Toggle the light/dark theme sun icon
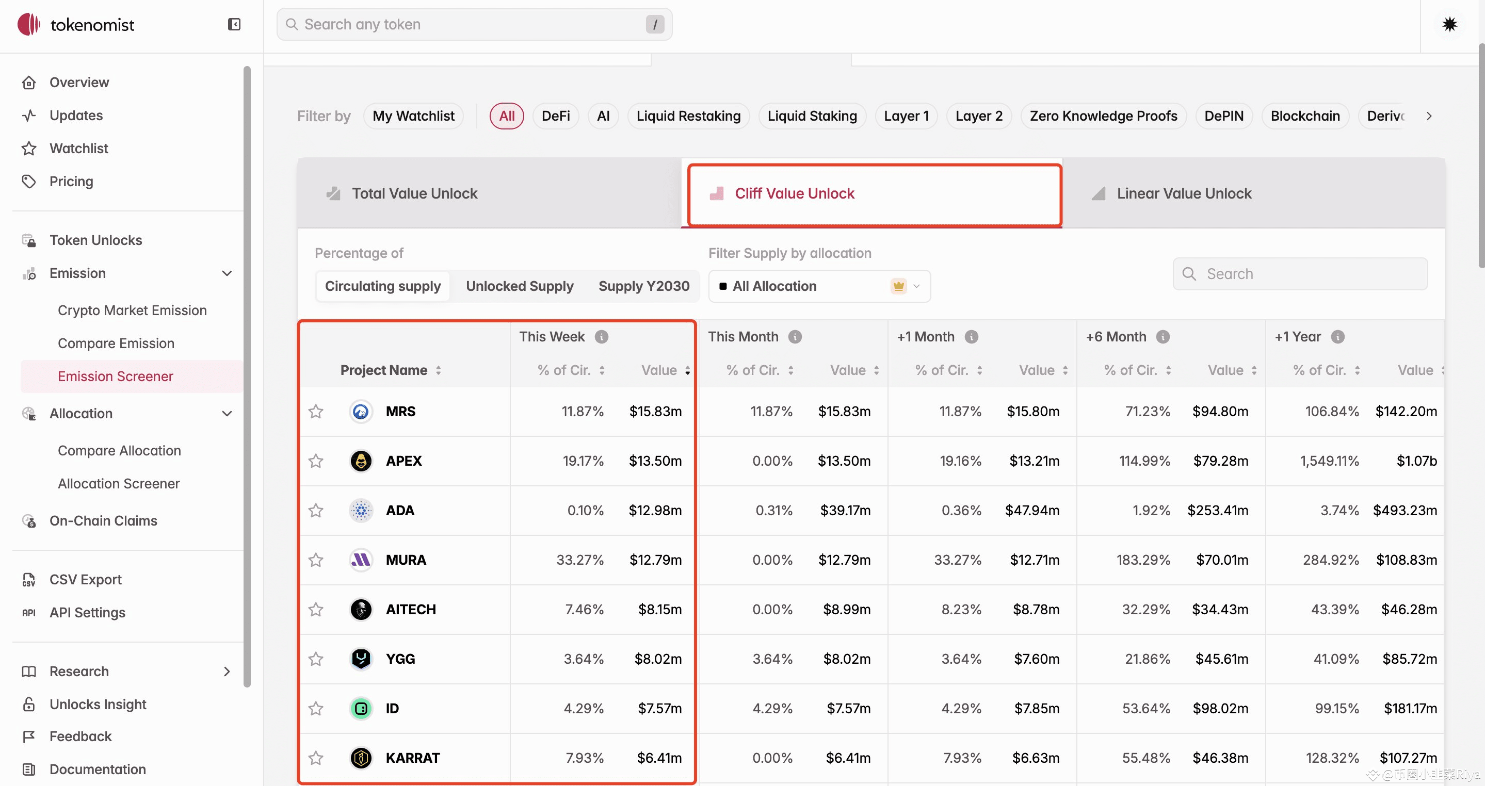This screenshot has height=786, width=1485. [1449, 24]
